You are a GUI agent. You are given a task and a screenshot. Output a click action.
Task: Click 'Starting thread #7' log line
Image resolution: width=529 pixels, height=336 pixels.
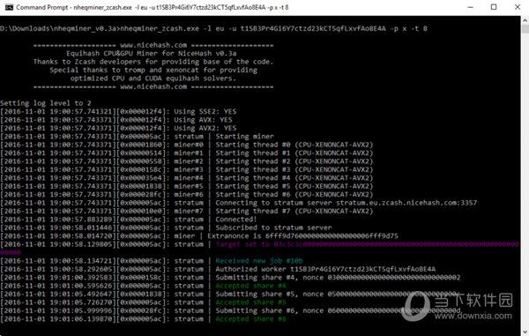click(187, 211)
